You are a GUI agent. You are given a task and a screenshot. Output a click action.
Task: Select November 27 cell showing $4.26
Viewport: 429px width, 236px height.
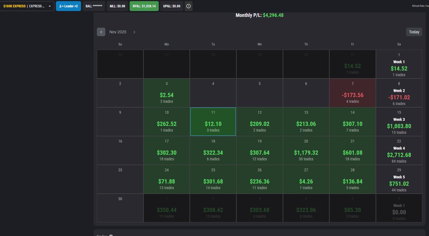point(306,179)
